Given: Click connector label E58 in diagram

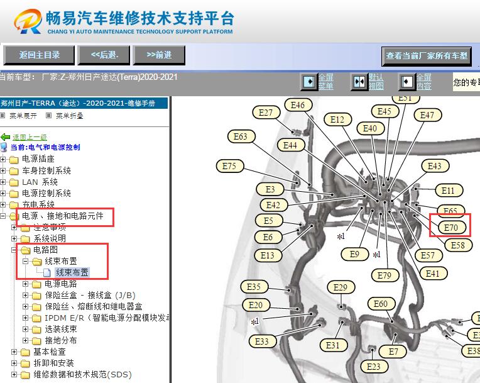Looking at the screenshot, I should pyautogui.click(x=458, y=245).
